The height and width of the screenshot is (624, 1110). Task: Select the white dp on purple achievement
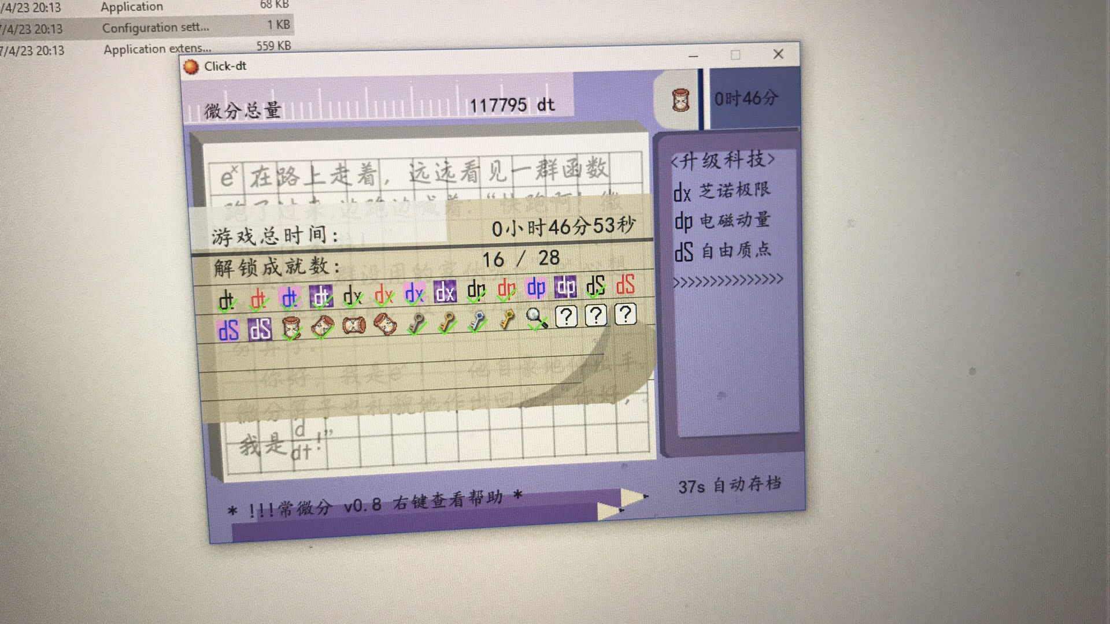565,287
